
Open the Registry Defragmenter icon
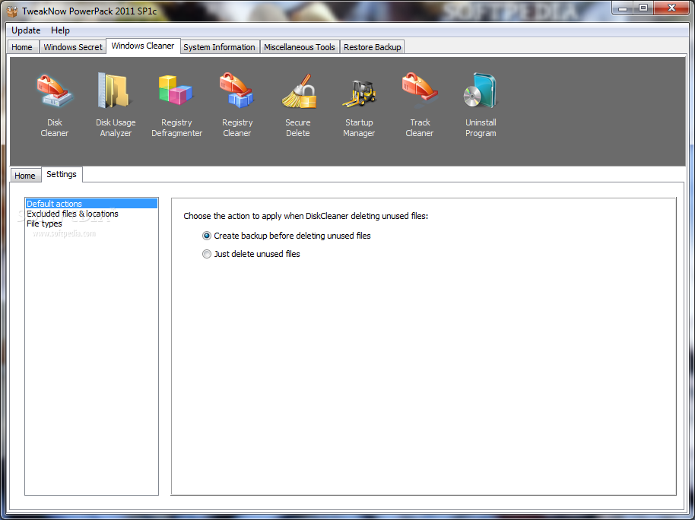tap(176, 91)
